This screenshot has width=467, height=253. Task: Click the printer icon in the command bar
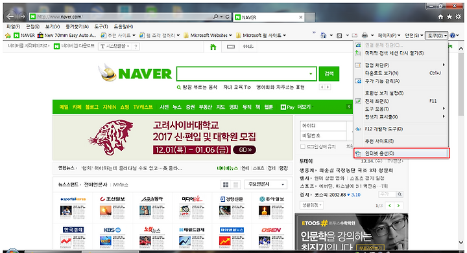(x=365, y=36)
